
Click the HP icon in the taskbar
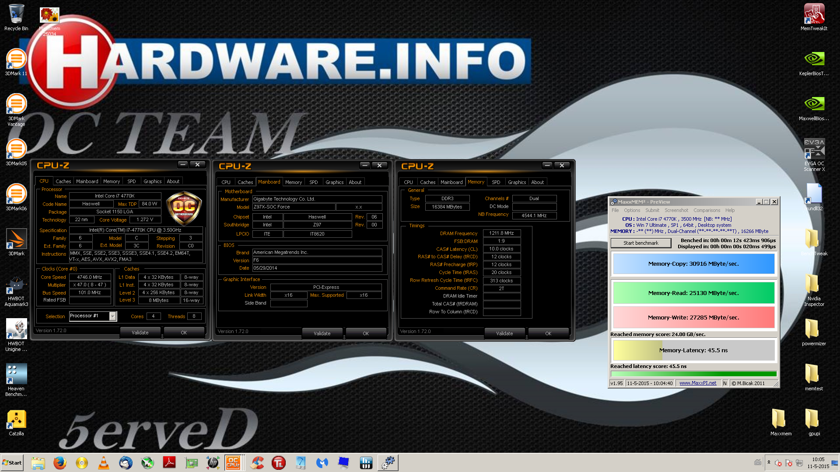pos(213,462)
